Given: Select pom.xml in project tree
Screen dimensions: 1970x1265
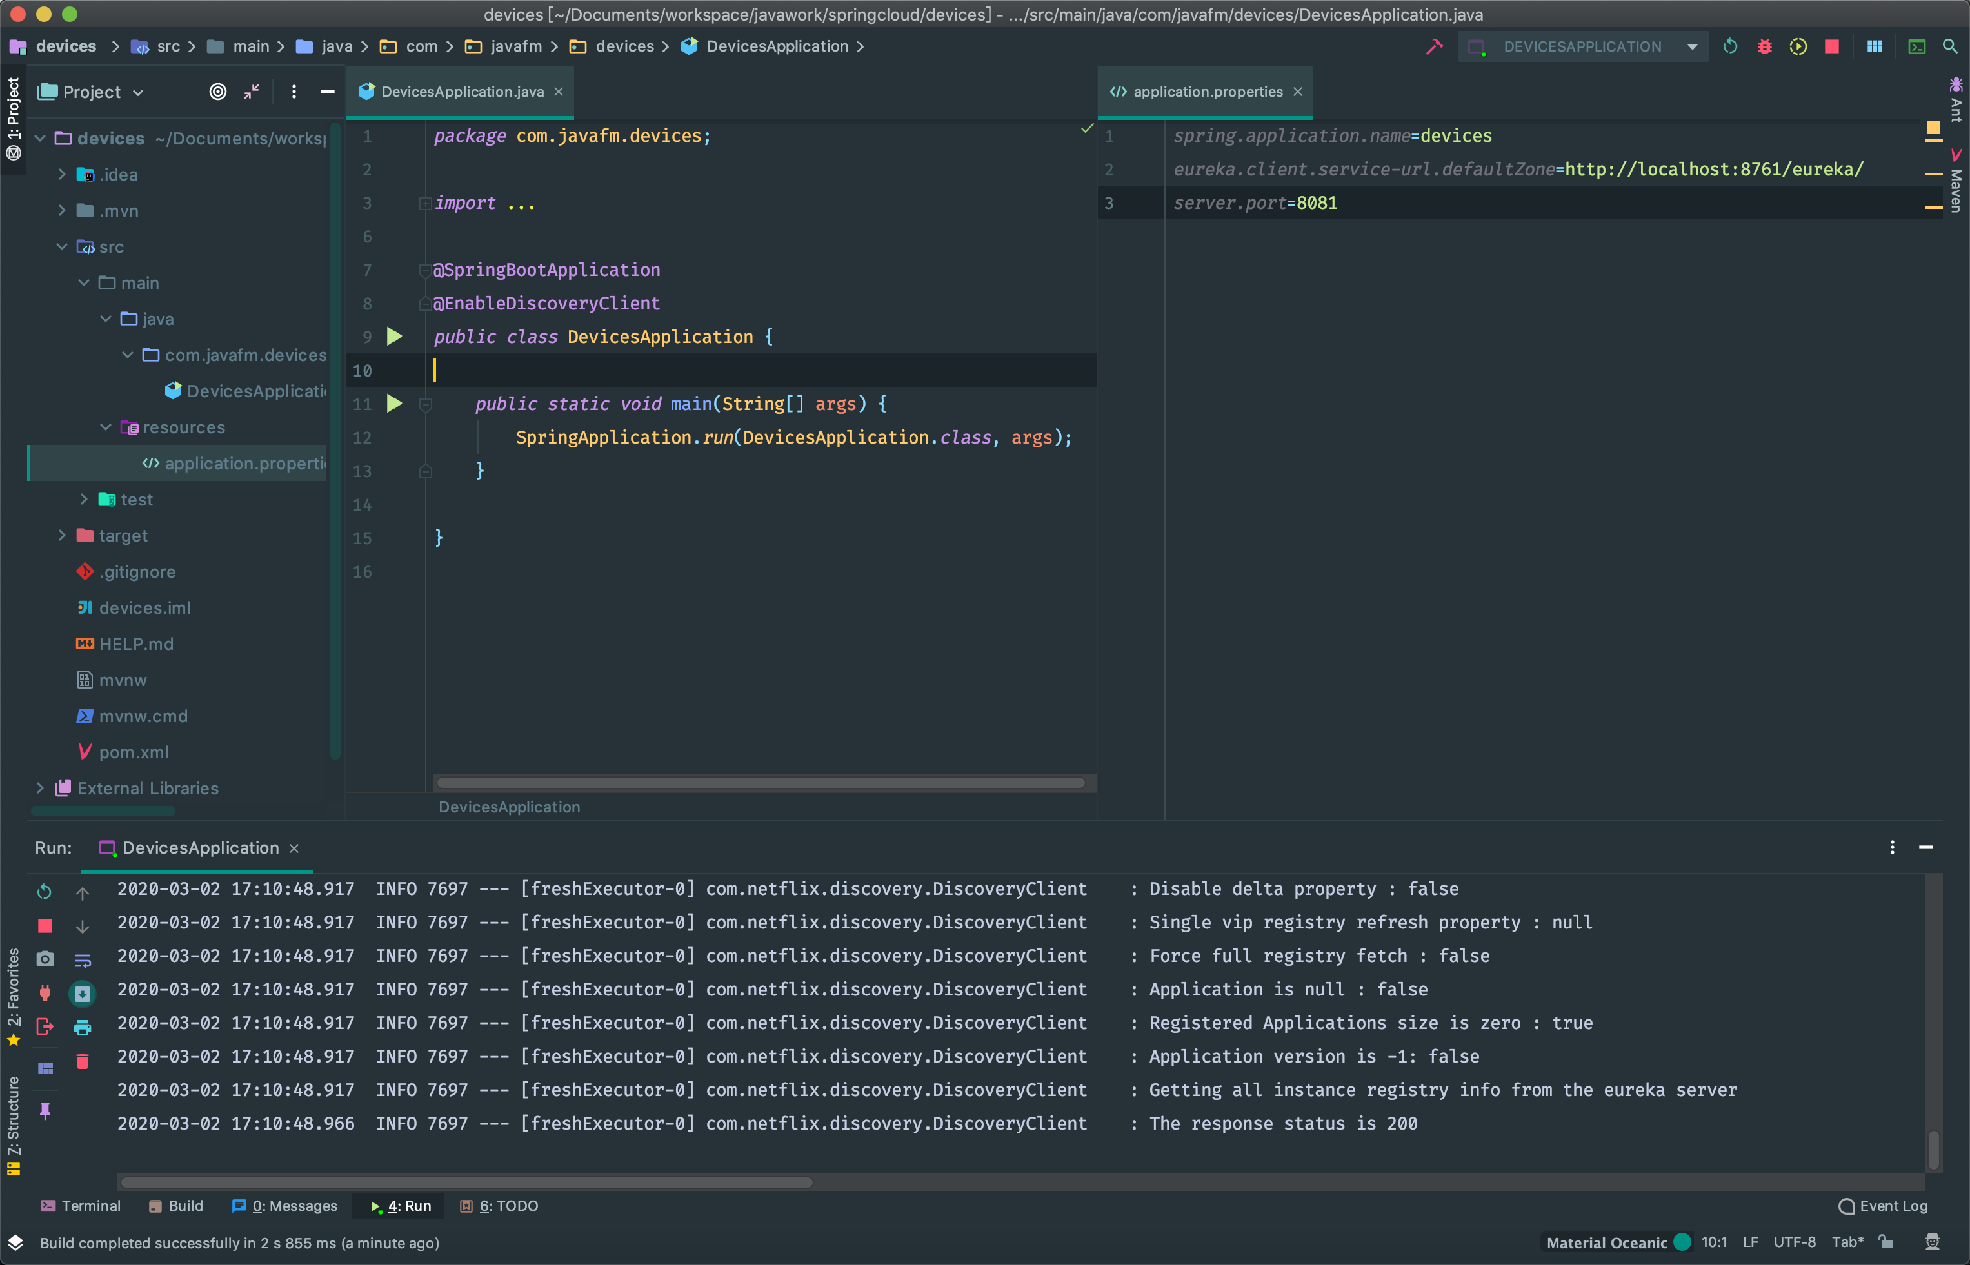Looking at the screenshot, I should [133, 752].
